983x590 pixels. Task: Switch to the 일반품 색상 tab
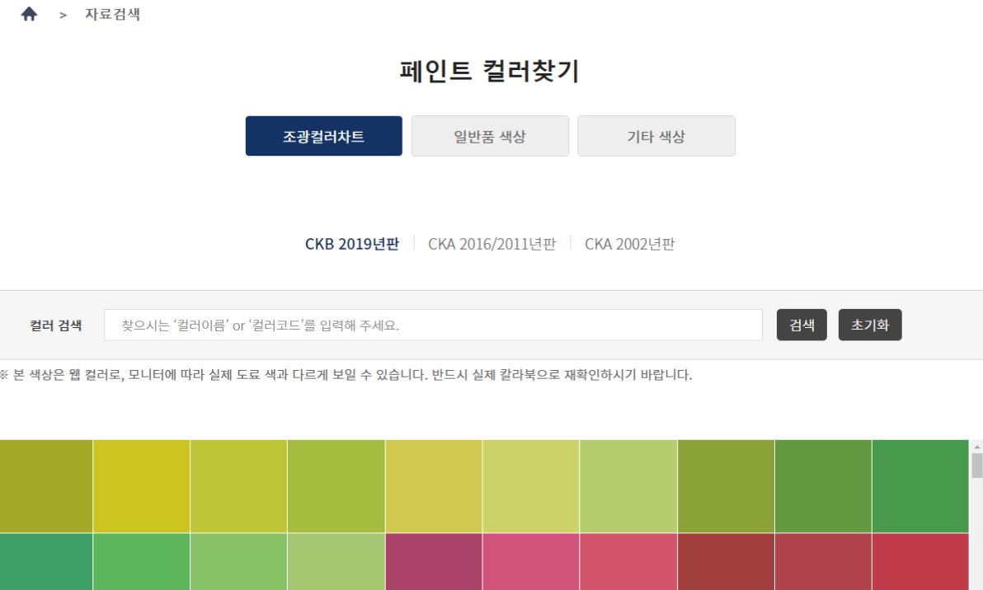pos(490,136)
